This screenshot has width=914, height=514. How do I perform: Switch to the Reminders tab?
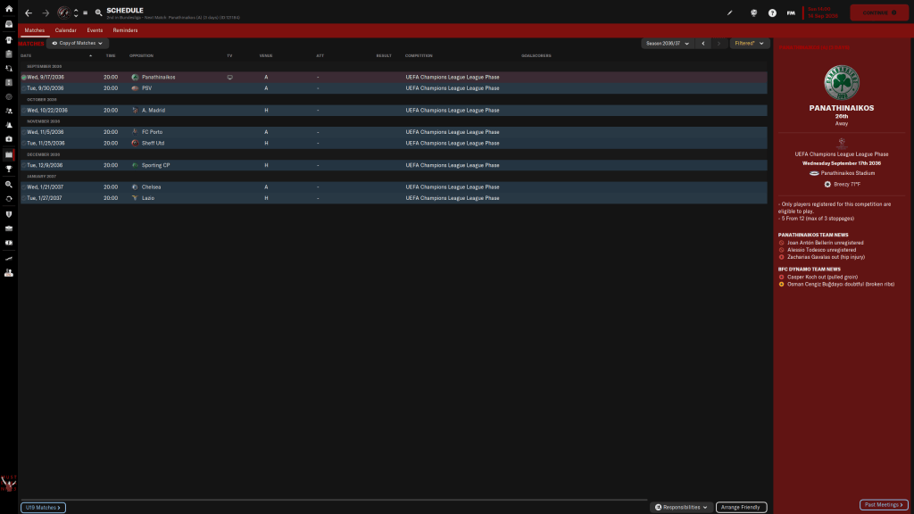point(125,30)
